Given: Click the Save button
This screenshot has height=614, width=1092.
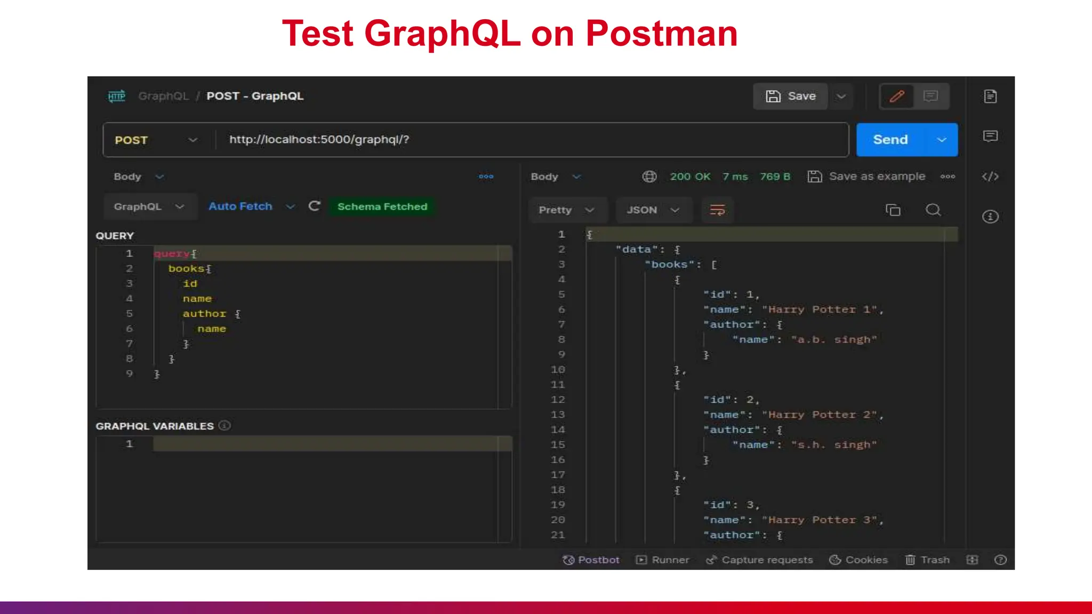Looking at the screenshot, I should click(790, 96).
